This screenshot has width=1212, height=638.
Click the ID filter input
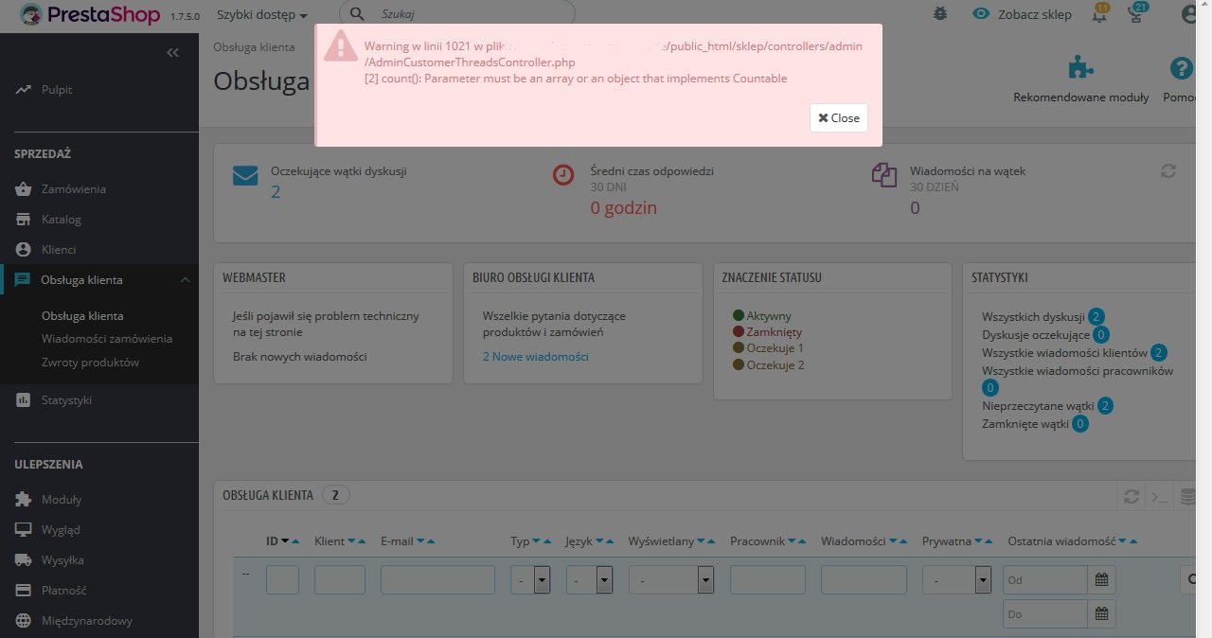(x=282, y=579)
